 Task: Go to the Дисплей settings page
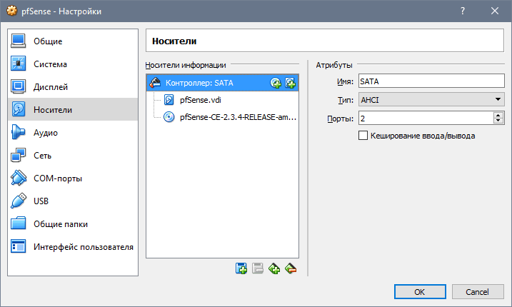click(51, 87)
